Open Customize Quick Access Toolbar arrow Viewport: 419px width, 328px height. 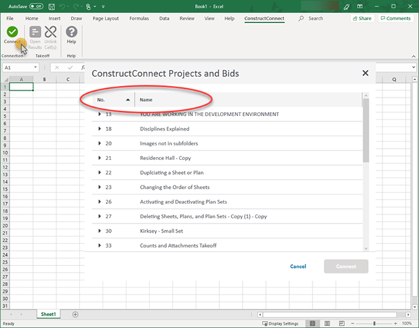tap(103, 6)
